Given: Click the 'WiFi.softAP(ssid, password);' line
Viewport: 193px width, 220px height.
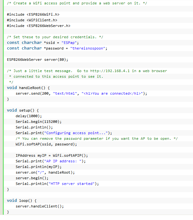Looking at the screenshot, I should coord(46,144).
